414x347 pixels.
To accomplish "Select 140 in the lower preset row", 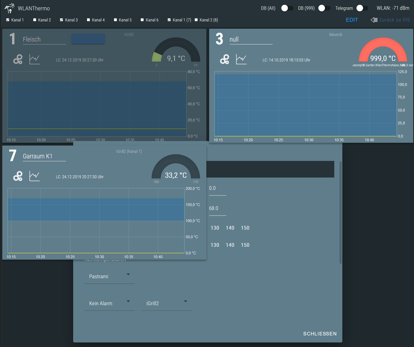I will tap(230, 245).
